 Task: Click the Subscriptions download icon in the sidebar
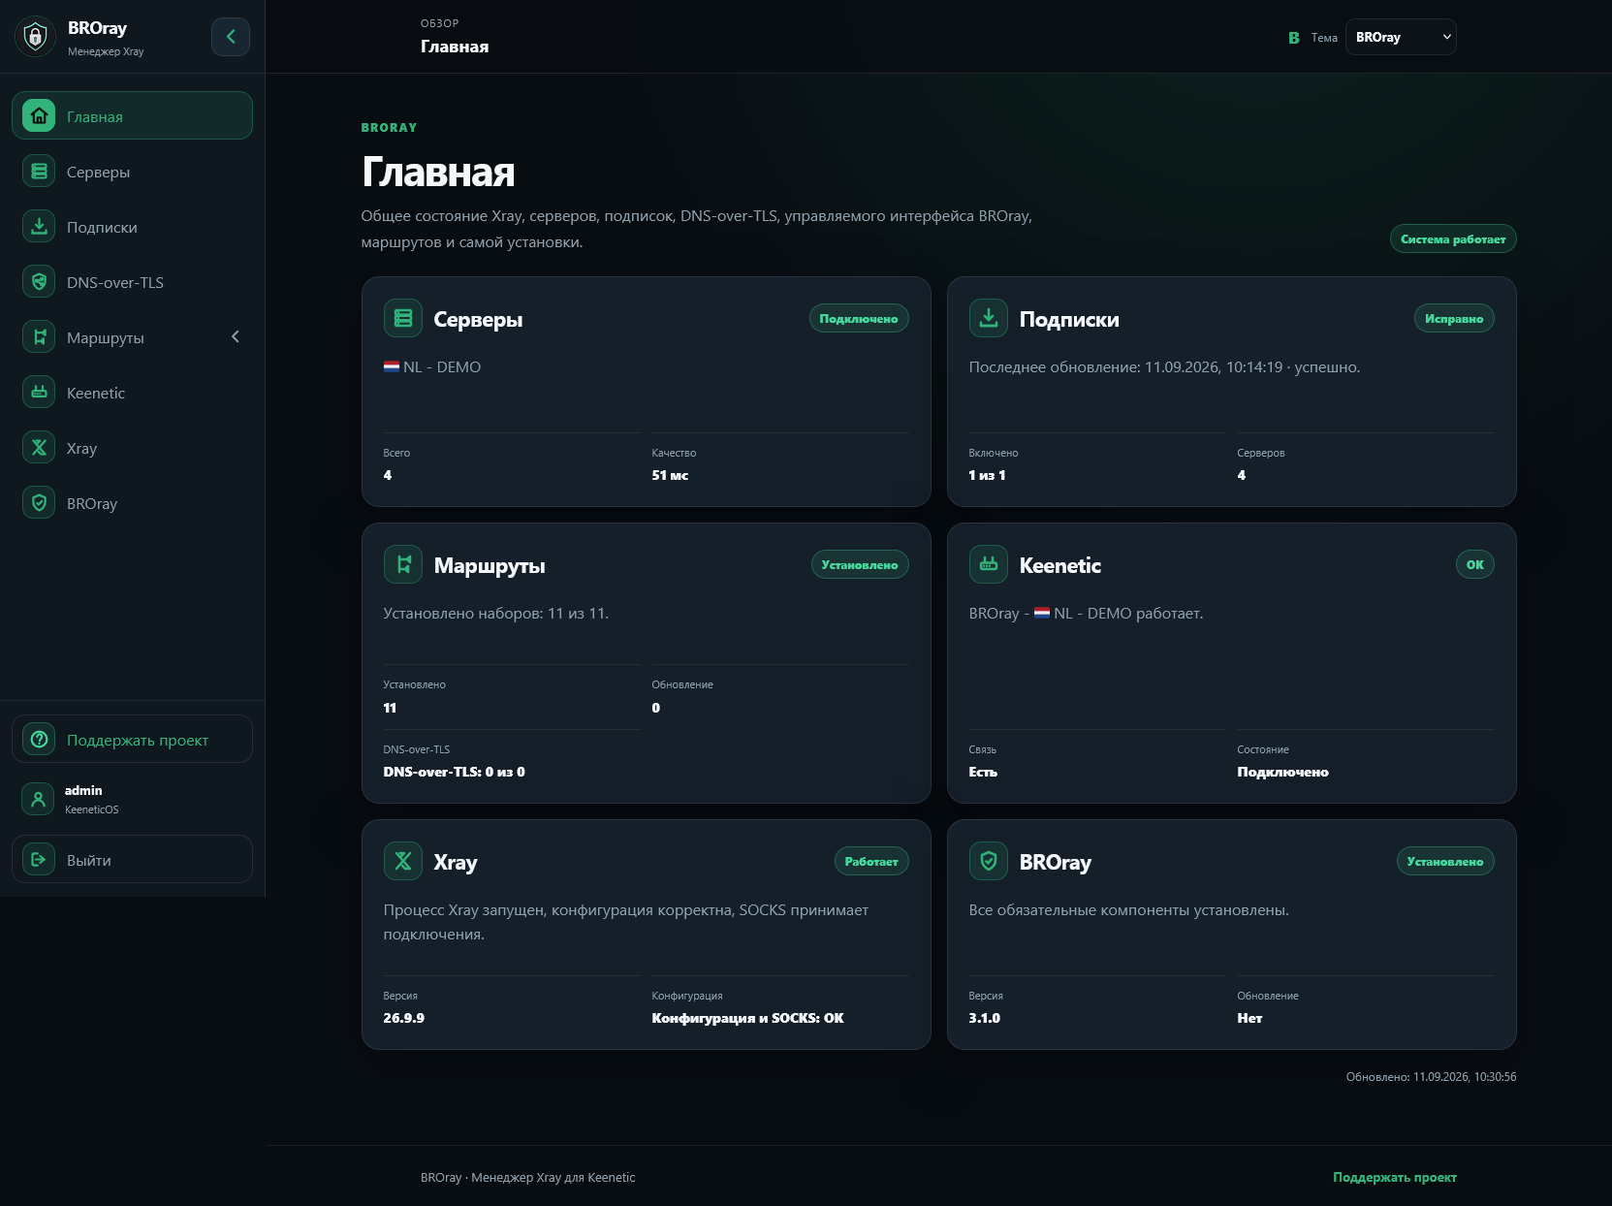click(39, 227)
